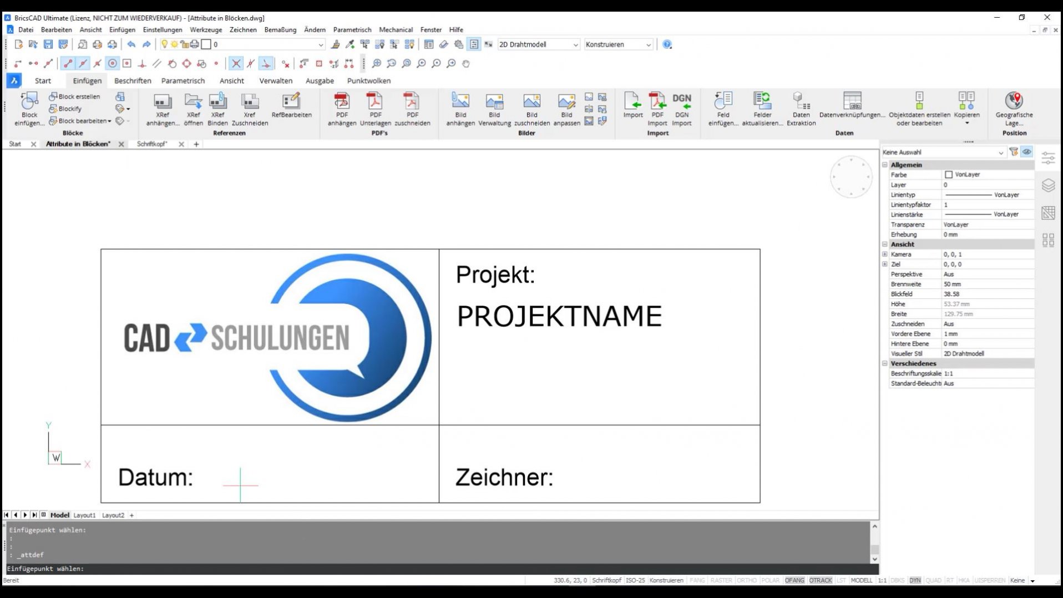The height and width of the screenshot is (598, 1063).
Task: Click command history scrollbar down arrow
Action: click(x=874, y=559)
